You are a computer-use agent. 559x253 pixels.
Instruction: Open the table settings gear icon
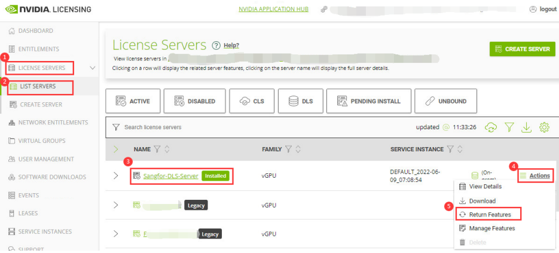click(543, 127)
